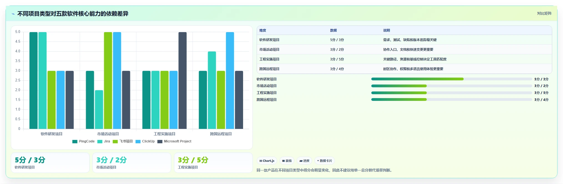Click table cell '5分 / 3分'
Viewport: 563px width, 184px height.
pos(337,40)
